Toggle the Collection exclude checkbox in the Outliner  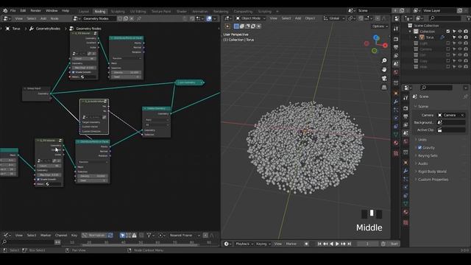click(448, 31)
